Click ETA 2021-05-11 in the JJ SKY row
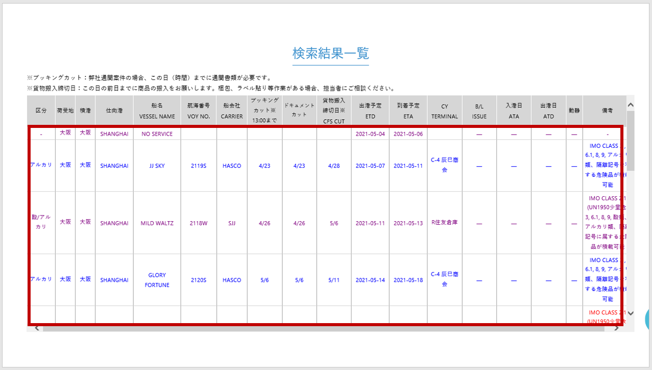 (x=408, y=166)
